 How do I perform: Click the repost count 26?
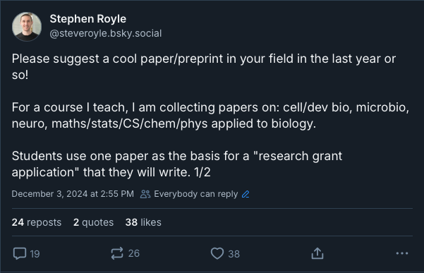[x=134, y=253]
